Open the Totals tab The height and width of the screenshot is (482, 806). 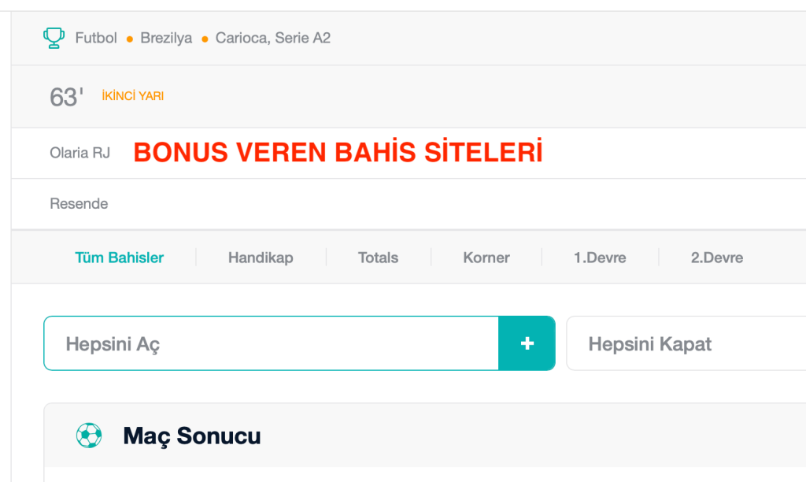378,258
